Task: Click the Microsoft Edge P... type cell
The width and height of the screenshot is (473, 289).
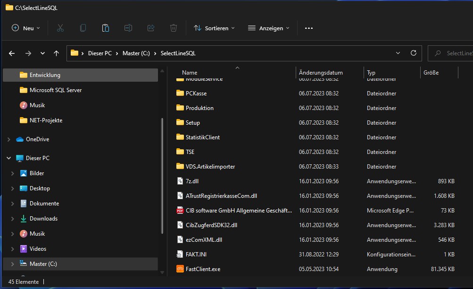Action: pos(390,211)
